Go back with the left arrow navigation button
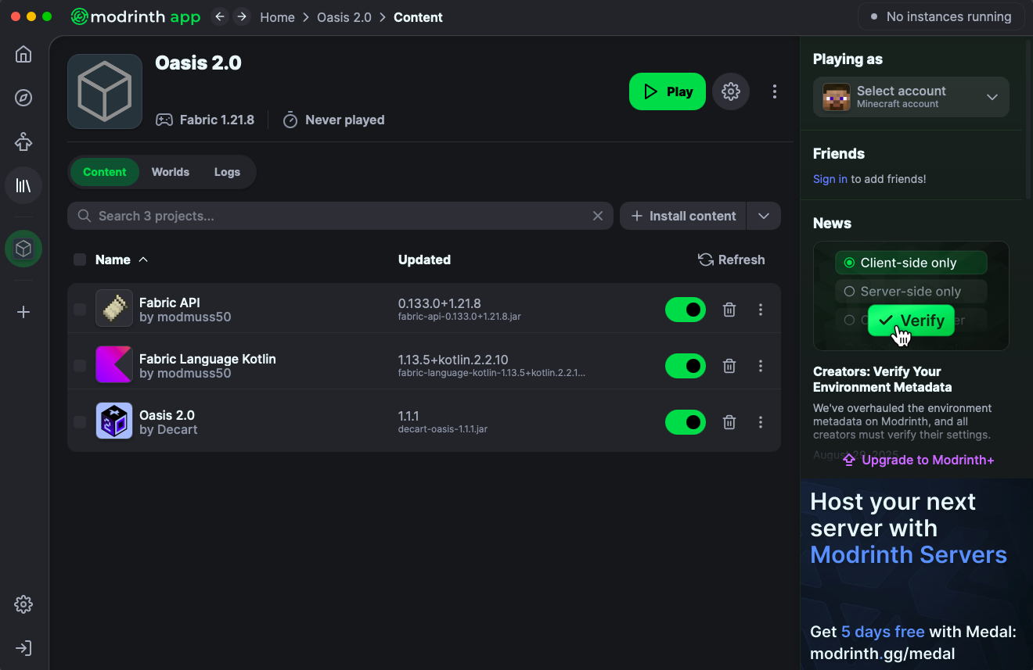The image size is (1033, 670). pos(220,16)
